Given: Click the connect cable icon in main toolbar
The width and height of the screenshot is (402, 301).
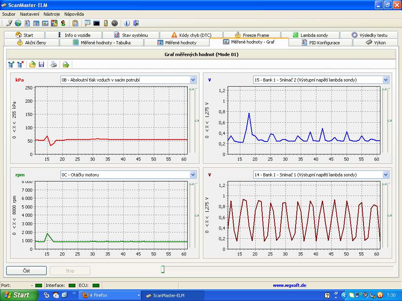Looking at the screenshot, I should [9, 23].
